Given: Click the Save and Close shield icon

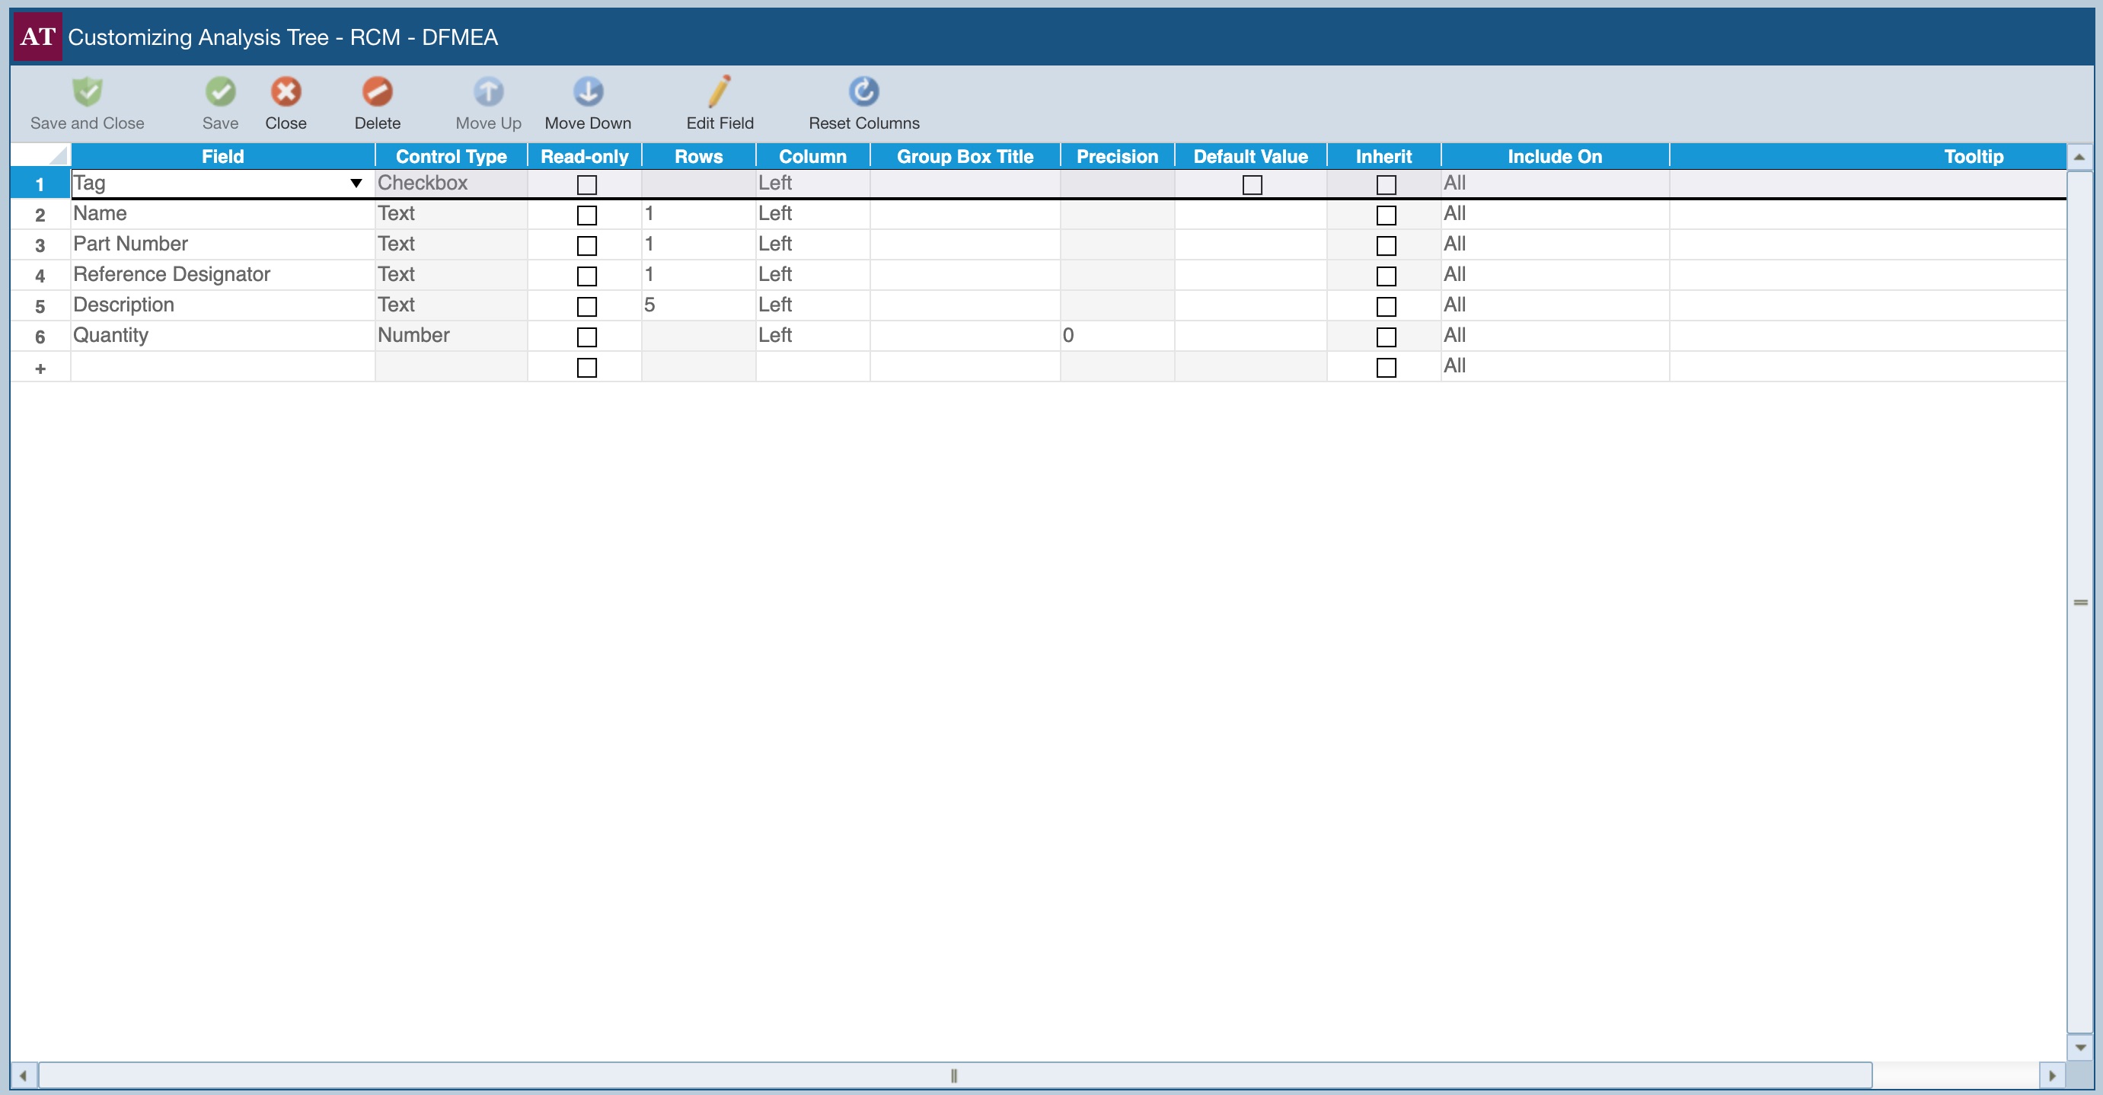Looking at the screenshot, I should click(x=88, y=91).
